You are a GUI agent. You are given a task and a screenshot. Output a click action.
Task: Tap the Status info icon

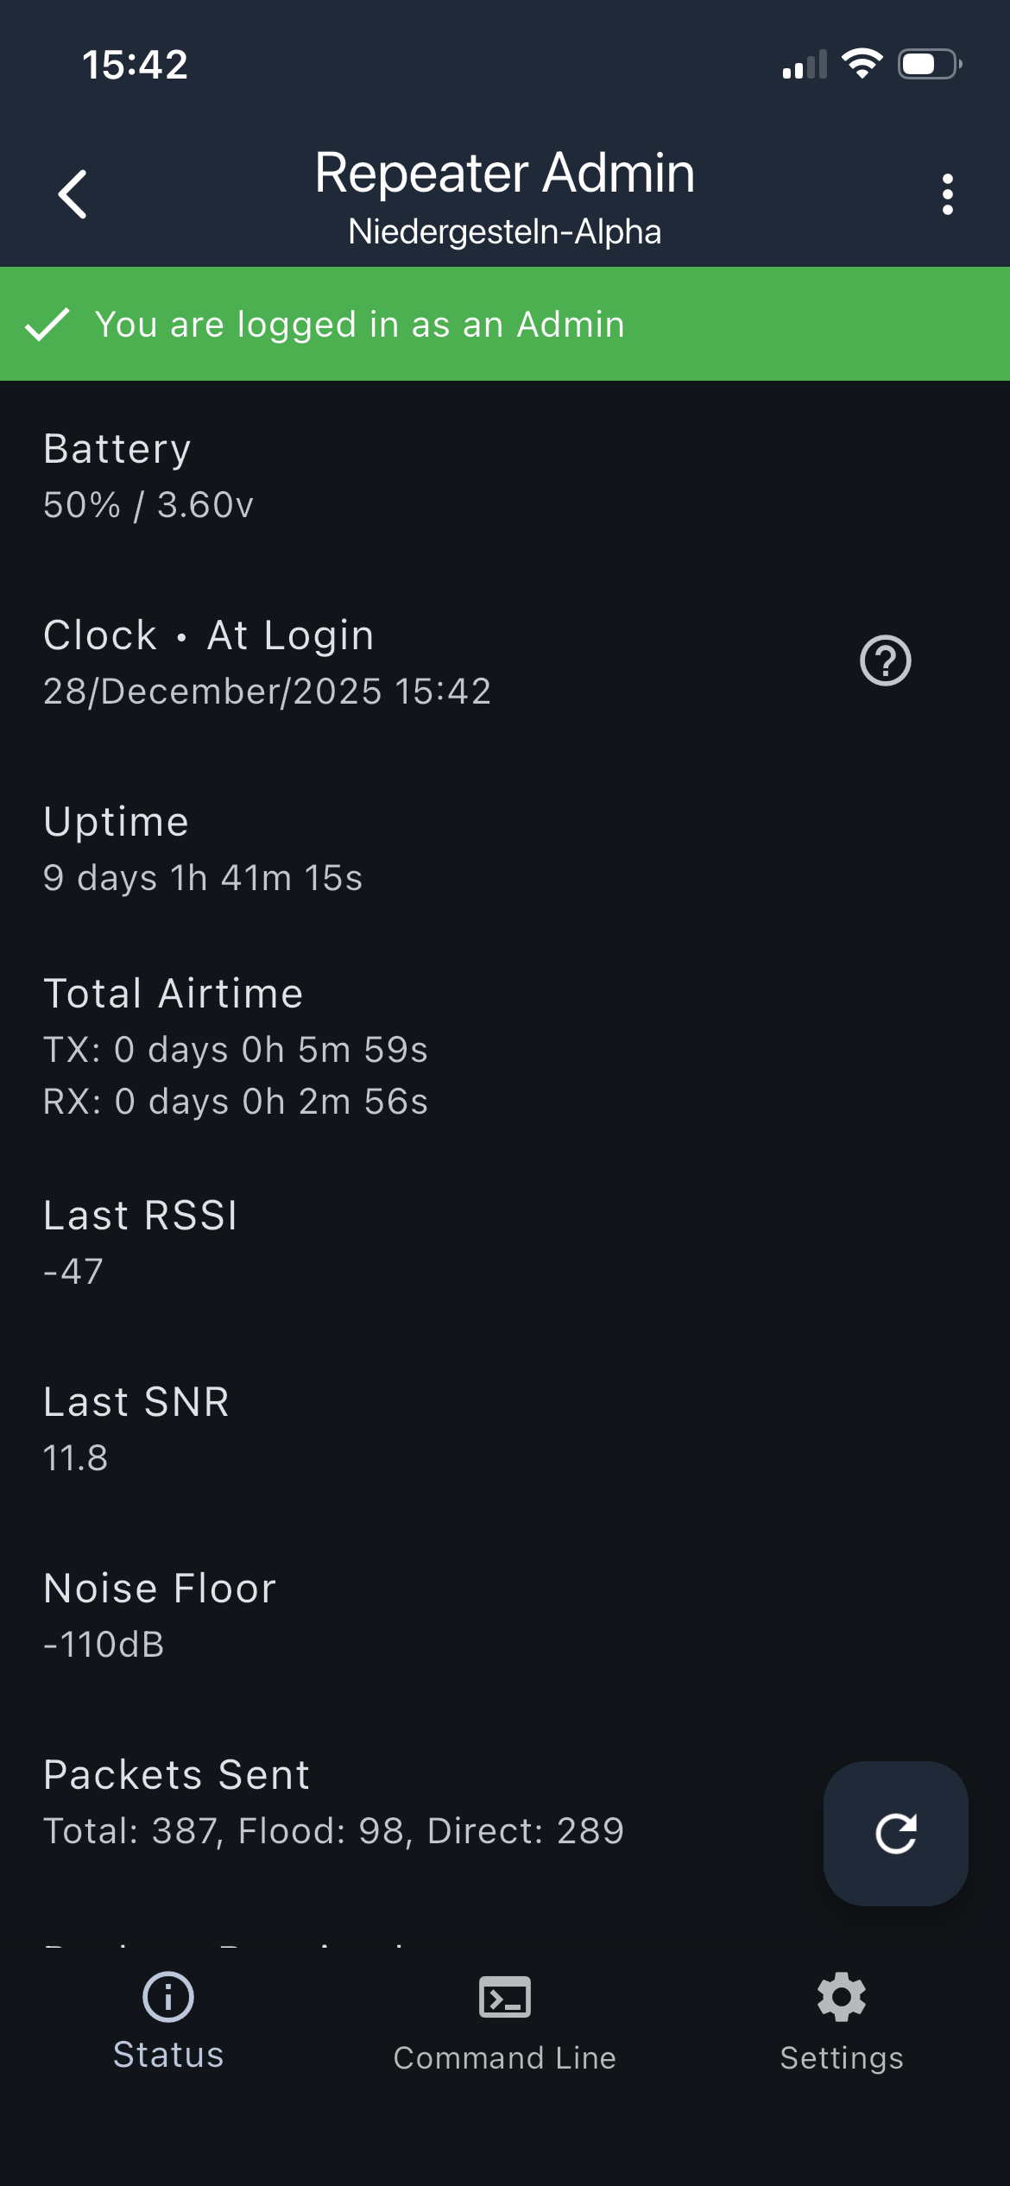(x=168, y=1997)
